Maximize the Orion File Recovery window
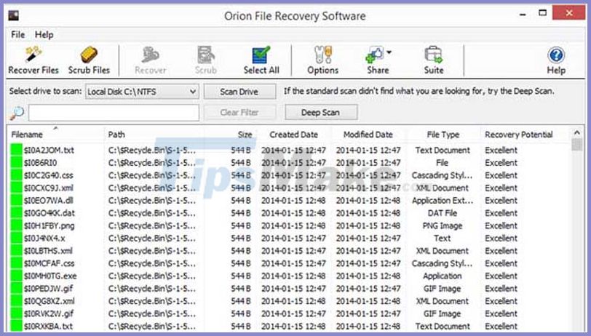The image size is (591, 336). 543,14
